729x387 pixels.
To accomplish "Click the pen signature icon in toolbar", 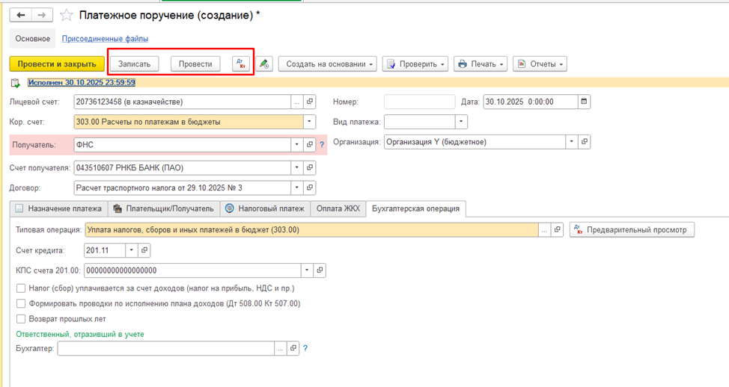I will [x=264, y=64].
